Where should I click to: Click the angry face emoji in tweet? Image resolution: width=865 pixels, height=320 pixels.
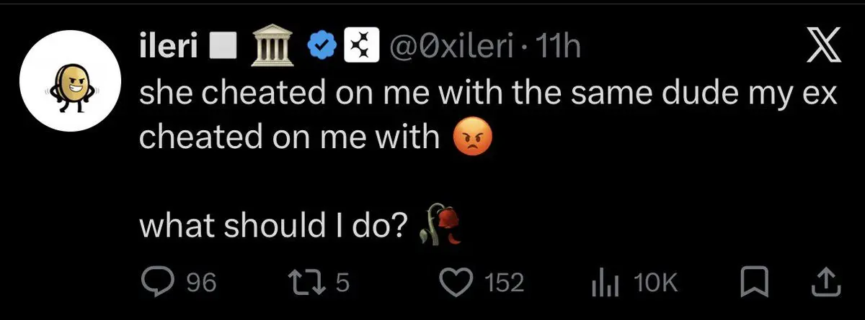point(472,137)
